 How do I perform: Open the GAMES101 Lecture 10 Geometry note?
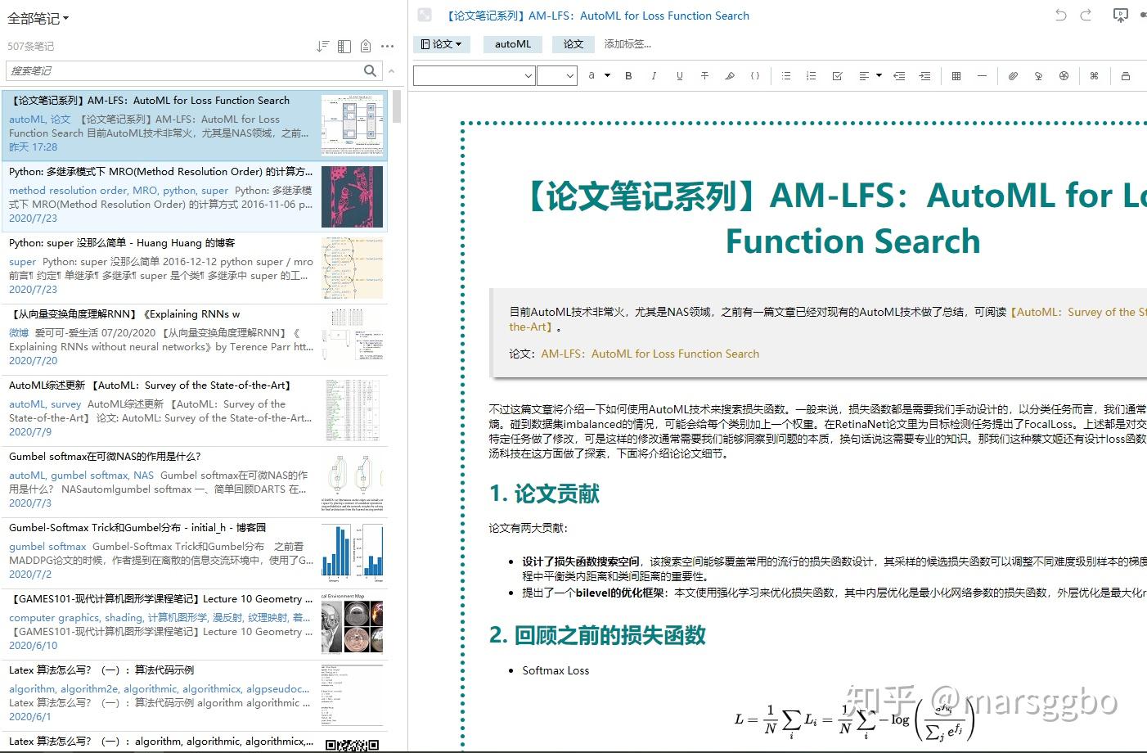[x=195, y=624]
